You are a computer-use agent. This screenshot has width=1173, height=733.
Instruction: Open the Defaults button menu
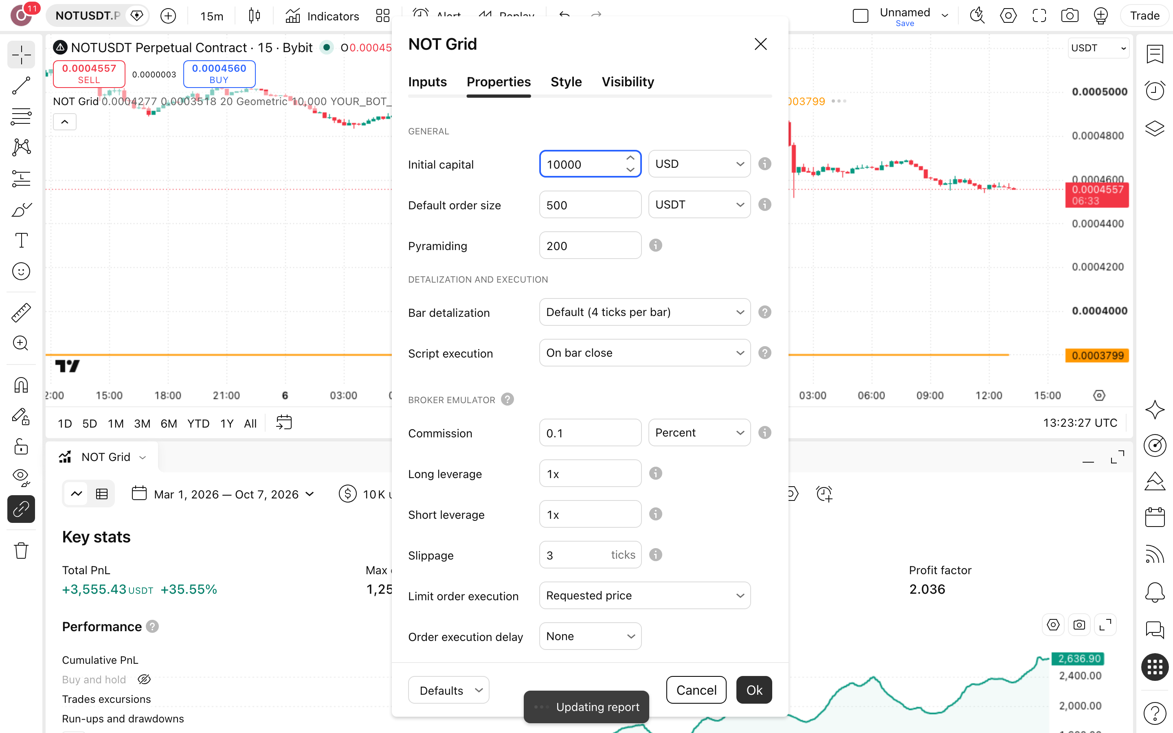(x=448, y=690)
